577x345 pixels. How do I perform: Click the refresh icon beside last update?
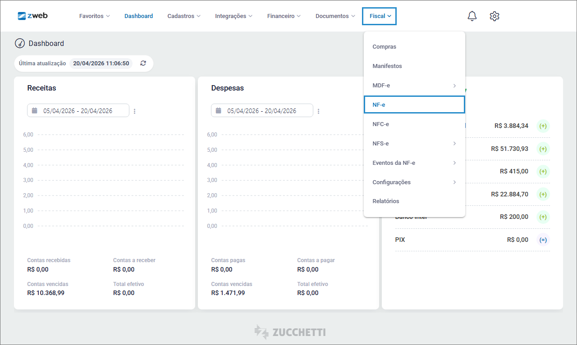(143, 64)
